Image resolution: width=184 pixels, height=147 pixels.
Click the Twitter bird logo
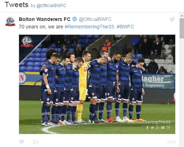pos(172,19)
